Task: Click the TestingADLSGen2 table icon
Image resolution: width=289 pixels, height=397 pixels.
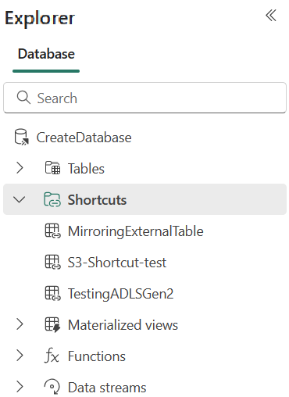Action: tap(53, 293)
